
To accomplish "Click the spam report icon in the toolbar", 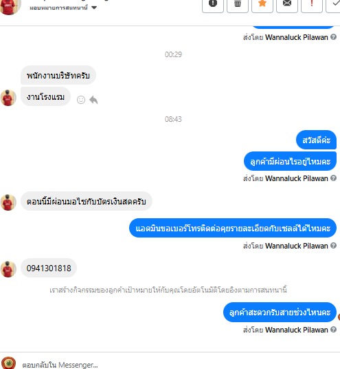I will pyautogui.click(x=213, y=4).
